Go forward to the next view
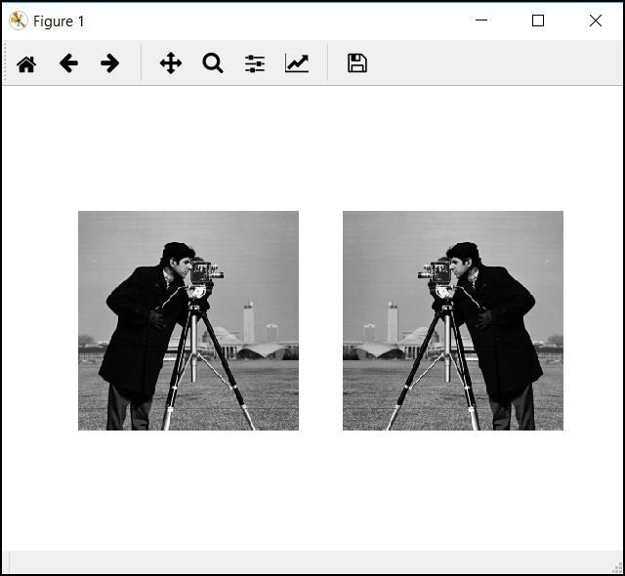The height and width of the screenshot is (576, 625). (x=109, y=63)
